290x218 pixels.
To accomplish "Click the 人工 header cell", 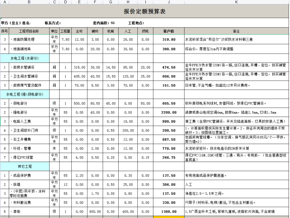I will point(128,31).
